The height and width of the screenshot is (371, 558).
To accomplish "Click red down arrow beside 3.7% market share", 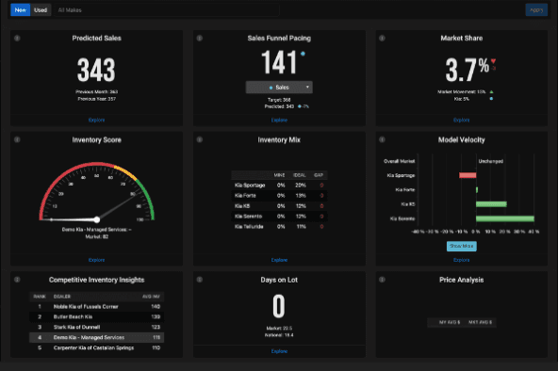I will point(493,61).
